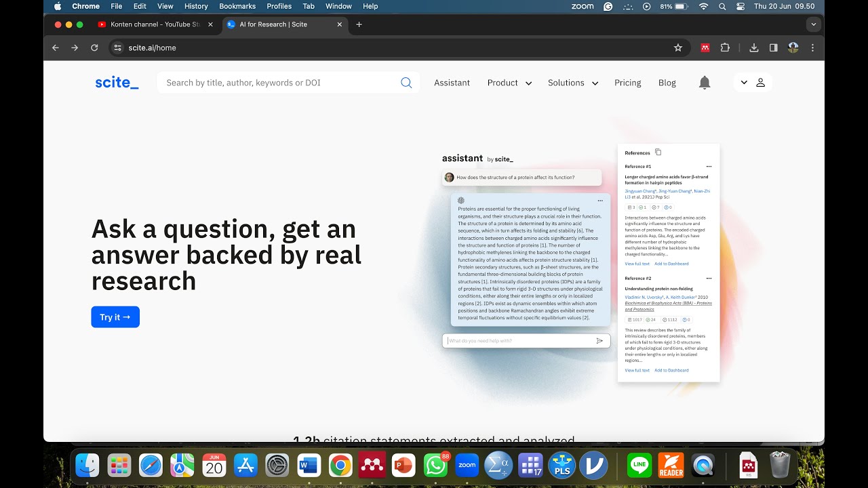Open Chrome tab search dropdown
This screenshot has height=488, width=868.
(x=814, y=24)
